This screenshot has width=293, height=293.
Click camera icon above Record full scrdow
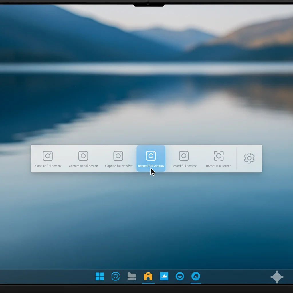pos(184,156)
